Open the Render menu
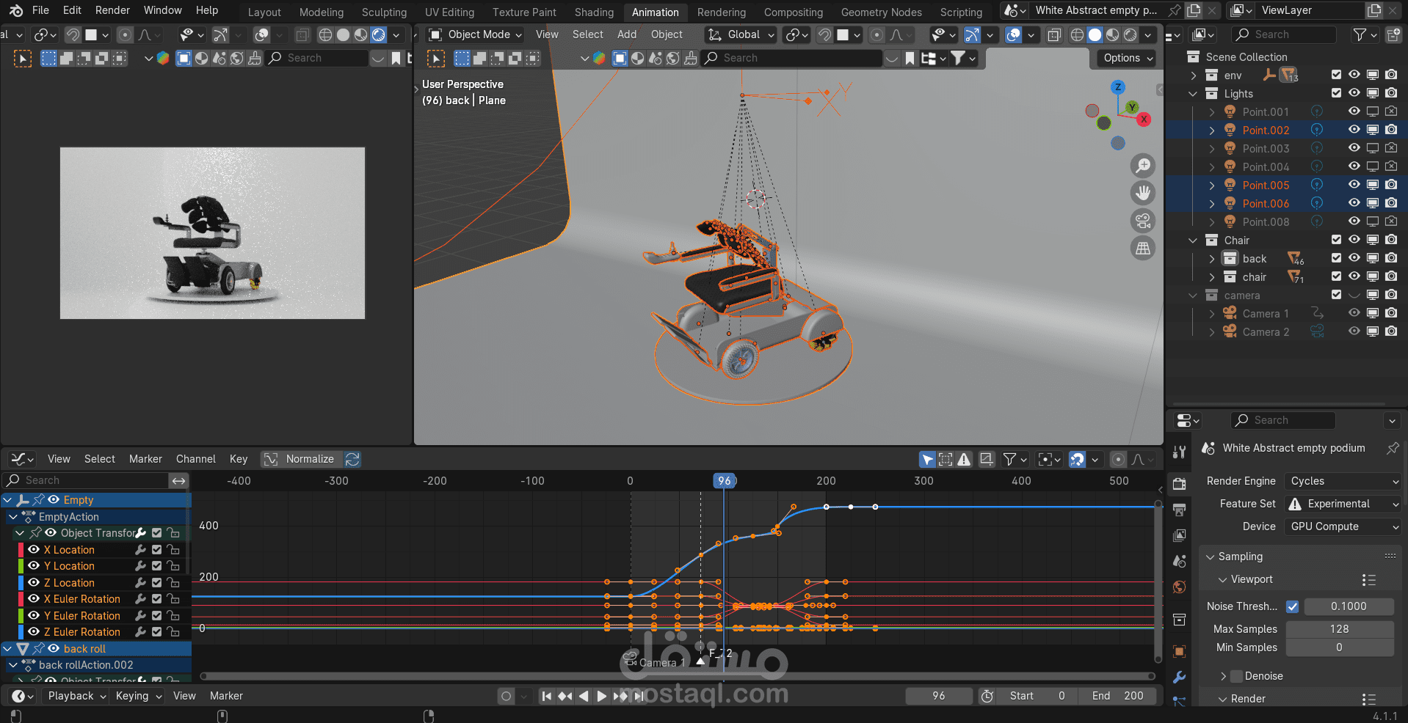 pyautogui.click(x=112, y=10)
